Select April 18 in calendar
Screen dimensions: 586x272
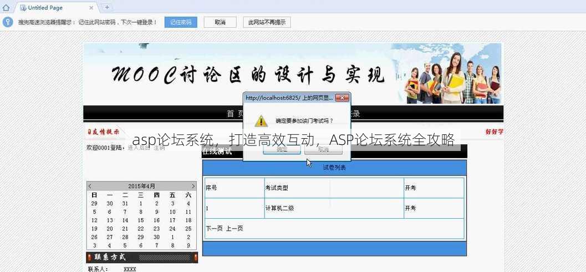(x=188, y=220)
